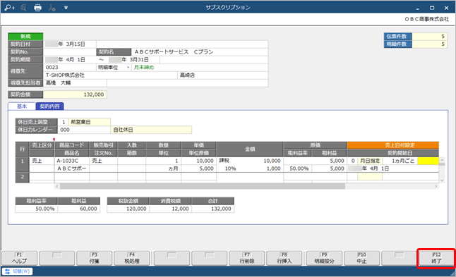Click the 粗利益率 50.00% cell in row 1
This screenshot has width=456, height=277.
tap(297, 168)
